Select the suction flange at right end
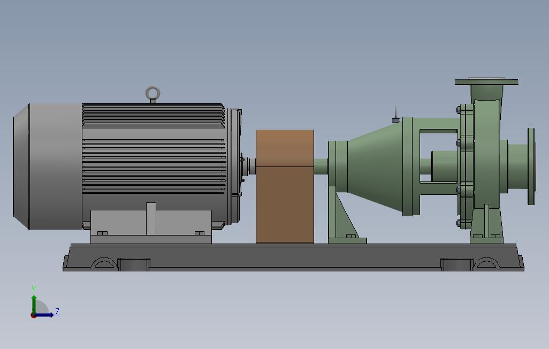This screenshot has width=549, height=349. pos(531,166)
